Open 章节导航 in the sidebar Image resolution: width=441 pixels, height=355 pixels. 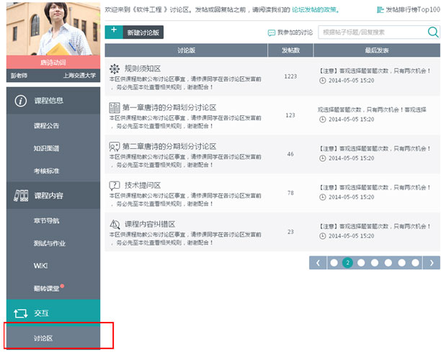pos(46,221)
